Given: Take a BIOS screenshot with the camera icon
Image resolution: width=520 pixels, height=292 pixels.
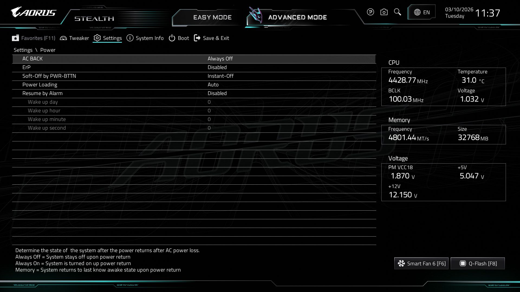Looking at the screenshot, I should (384, 12).
